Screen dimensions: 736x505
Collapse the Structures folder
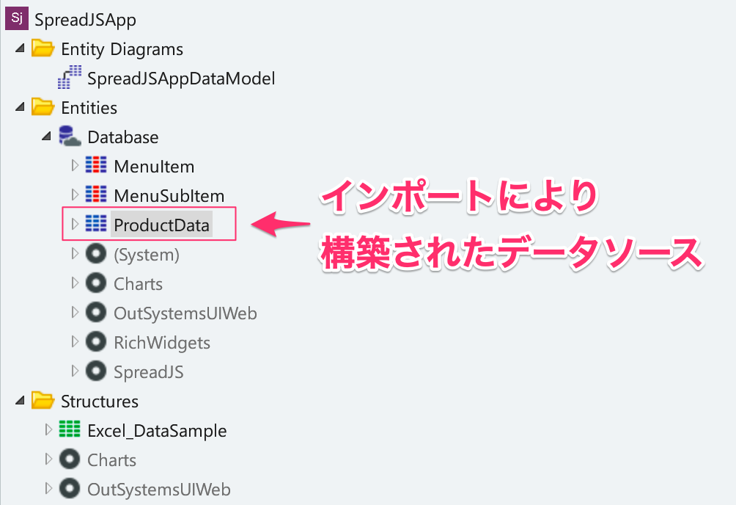pyautogui.click(x=20, y=401)
